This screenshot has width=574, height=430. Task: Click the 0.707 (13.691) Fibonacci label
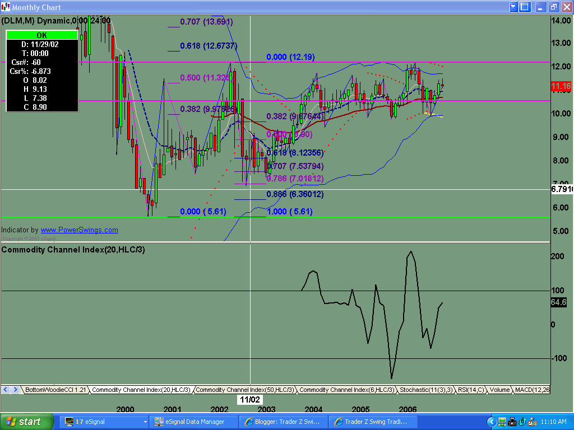(x=206, y=22)
